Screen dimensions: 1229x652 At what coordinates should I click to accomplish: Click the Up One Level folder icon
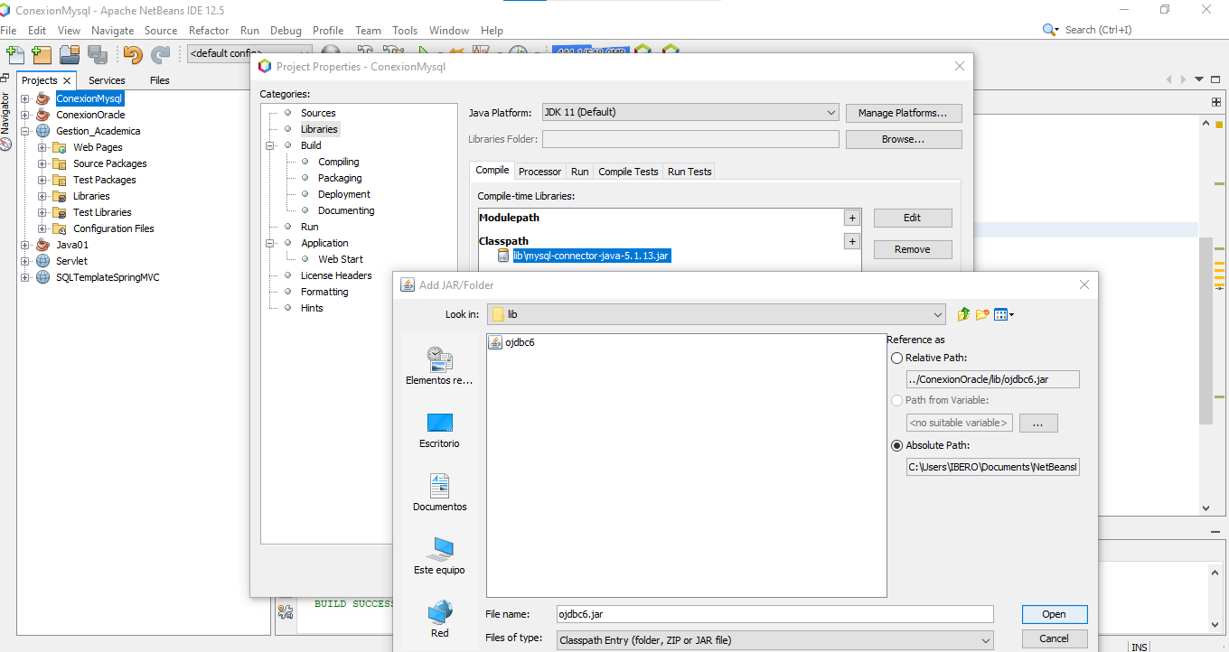click(963, 314)
